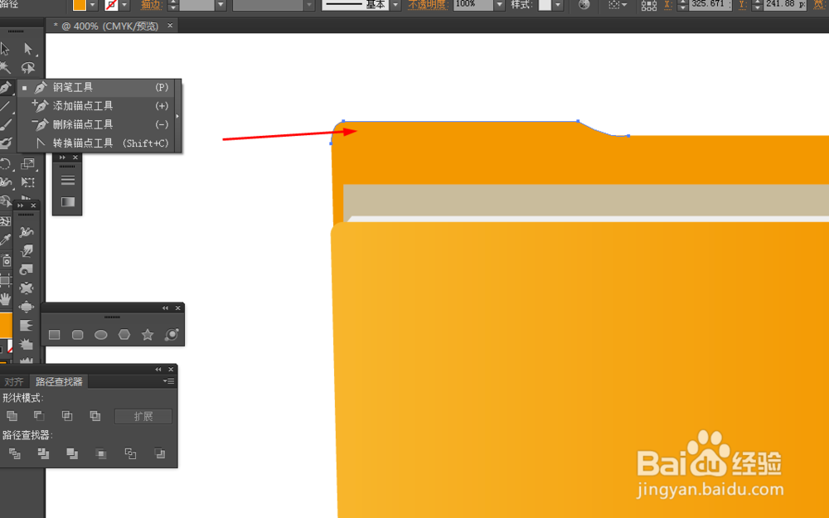The height and width of the screenshot is (518, 829).
Task: Switch to the 对齐 (Align) tab
Action: pyautogui.click(x=14, y=381)
